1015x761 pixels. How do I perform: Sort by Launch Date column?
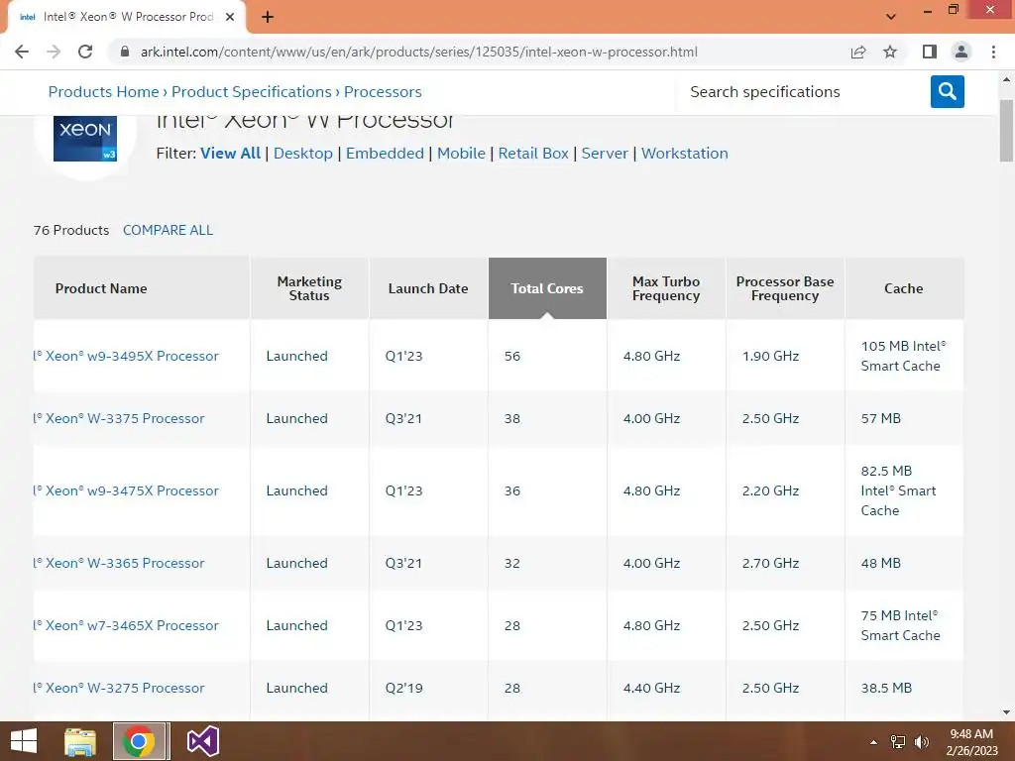pos(428,288)
